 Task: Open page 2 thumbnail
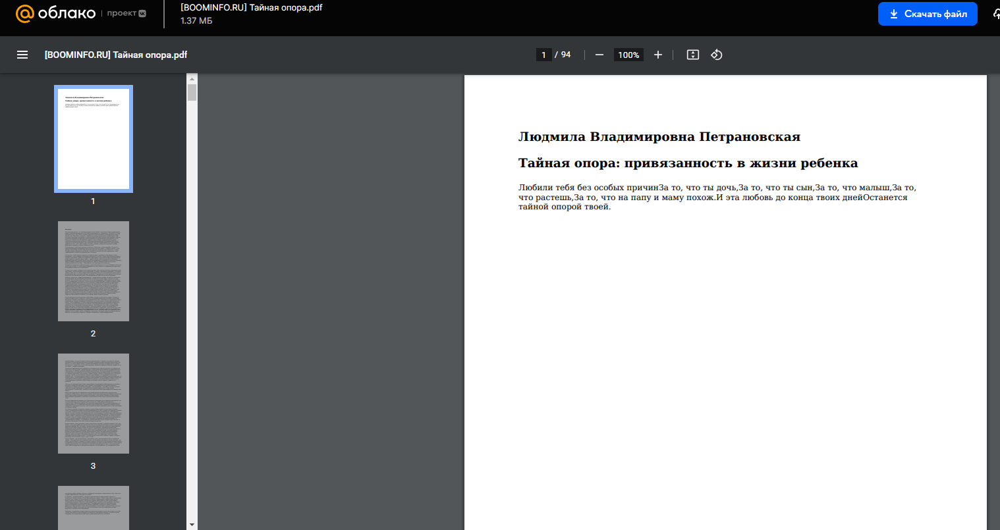[x=94, y=271]
